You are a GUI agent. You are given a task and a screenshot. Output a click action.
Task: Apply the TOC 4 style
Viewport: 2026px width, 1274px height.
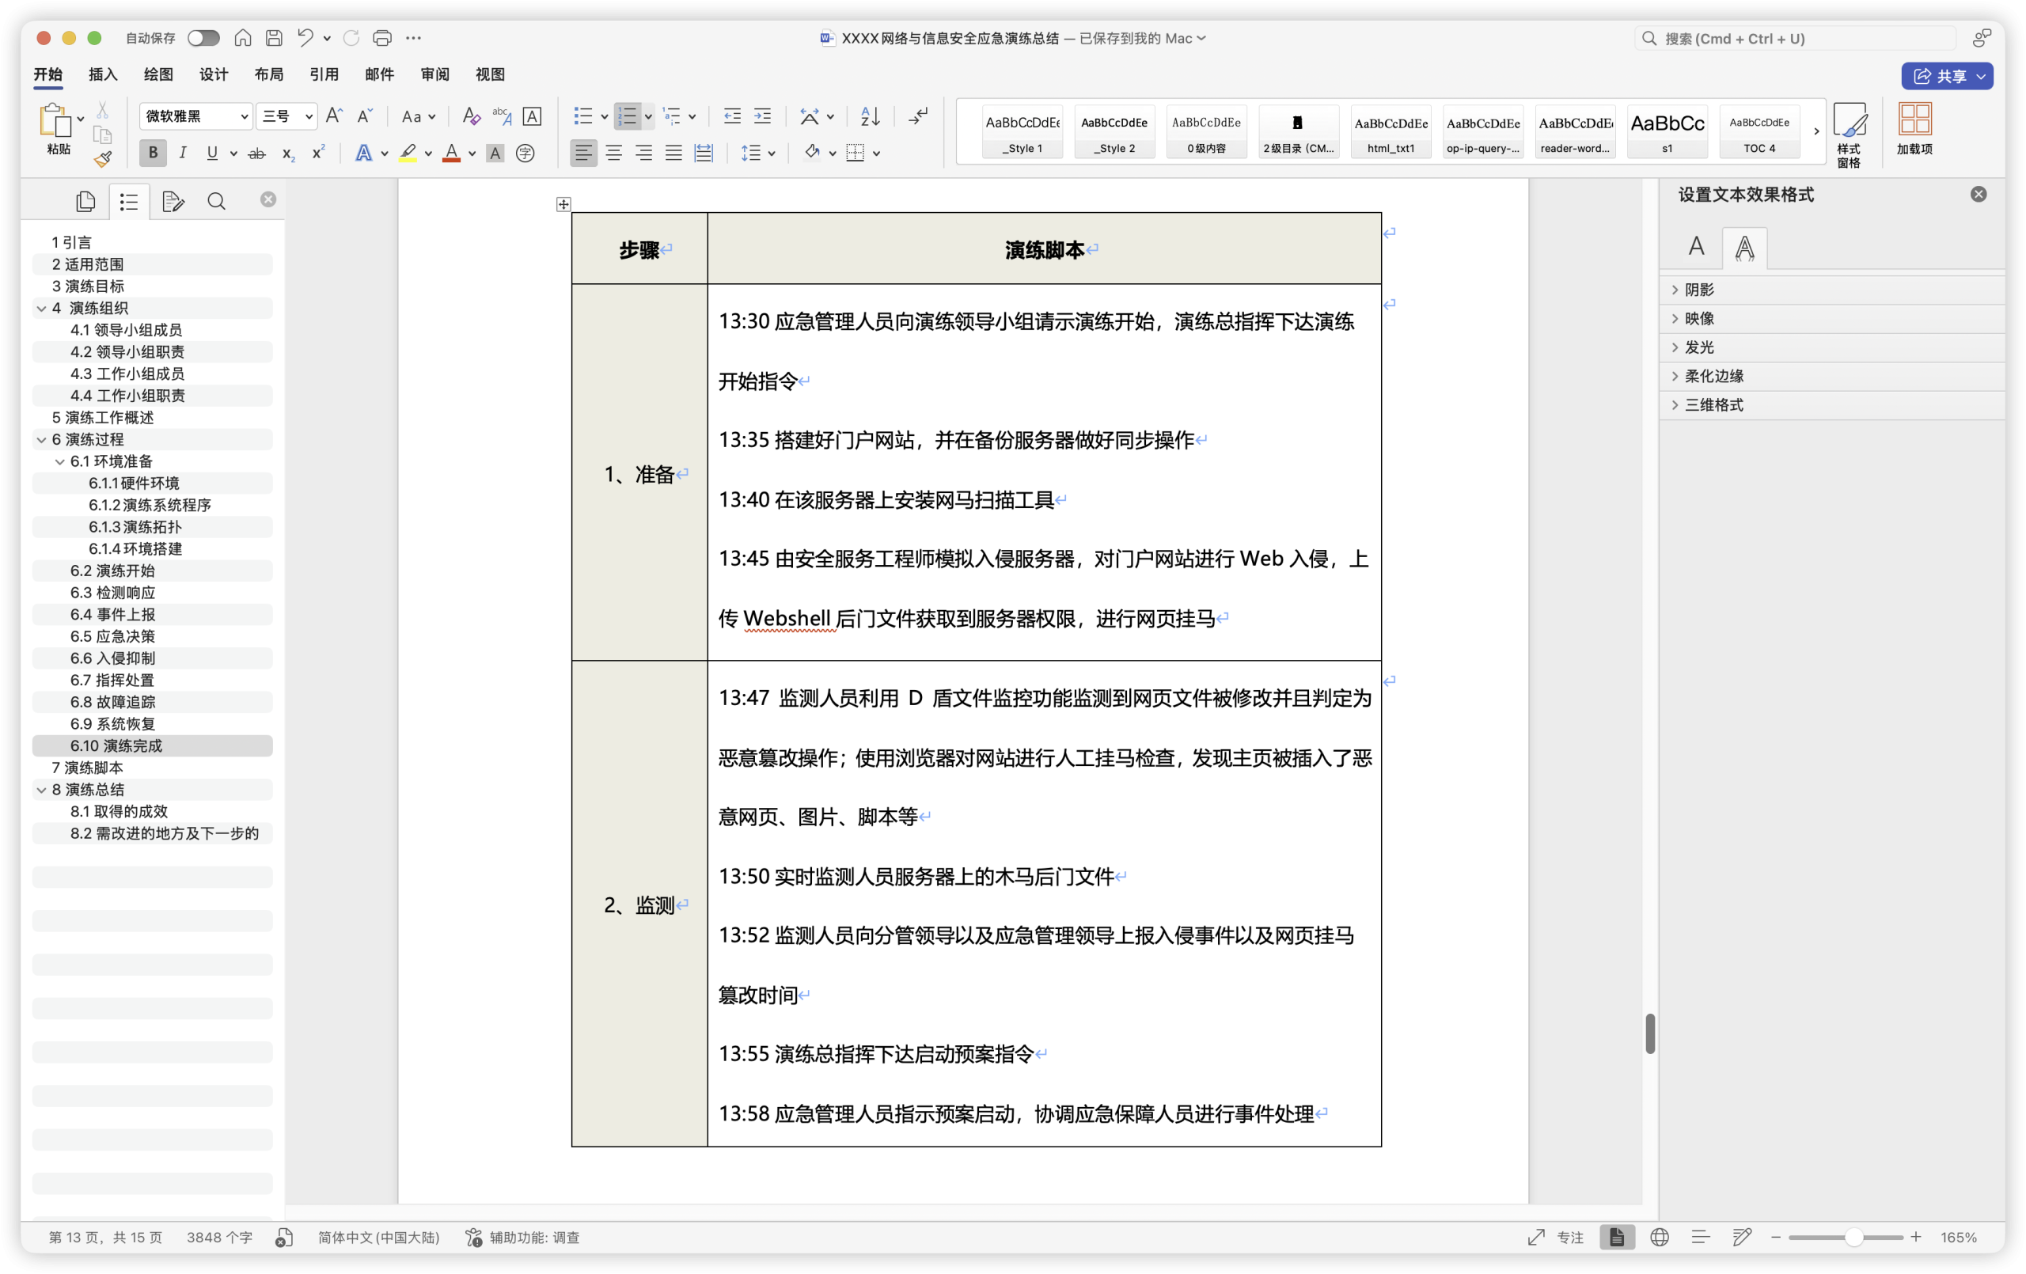tap(1759, 131)
